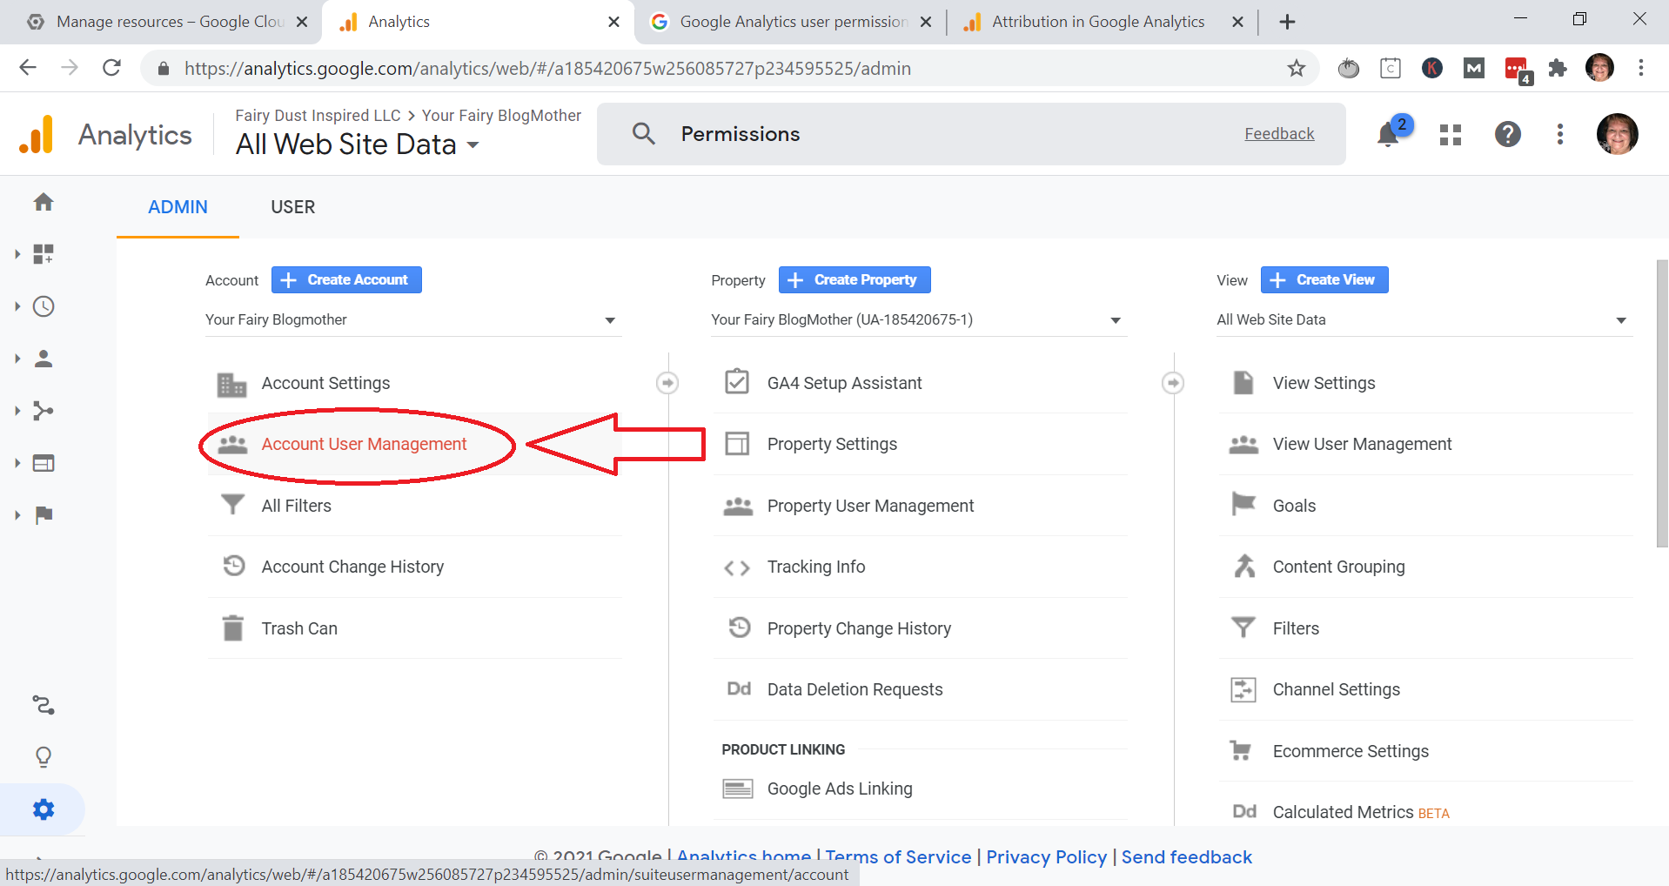Open the Analytics three-dot options menu
The height and width of the screenshot is (886, 1669).
click(x=1560, y=134)
